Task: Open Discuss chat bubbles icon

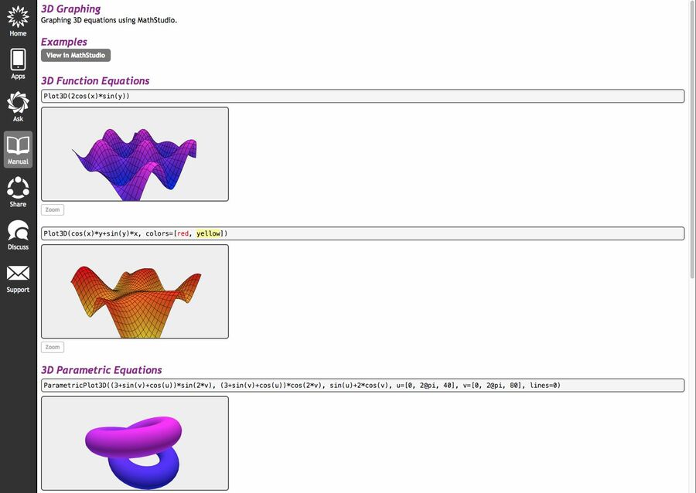Action: (18, 231)
